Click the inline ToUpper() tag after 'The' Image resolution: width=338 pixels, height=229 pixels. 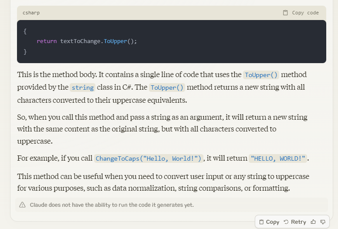[167, 88]
